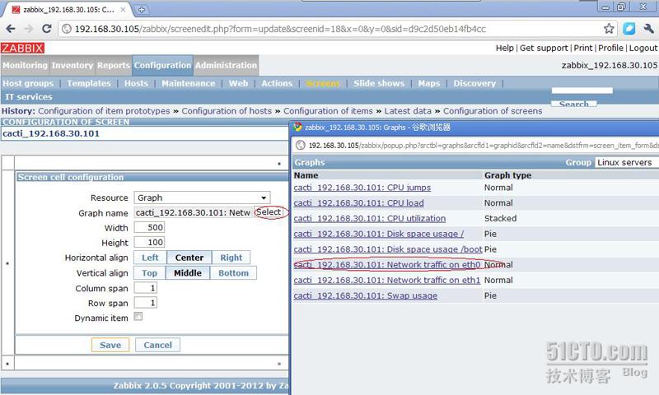Select the Disk space usage /boot graph
Screen dimensions: 659x395
click(388, 249)
